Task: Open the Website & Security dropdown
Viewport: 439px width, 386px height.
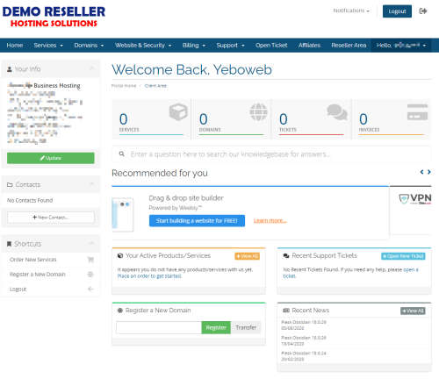Action: [143, 46]
